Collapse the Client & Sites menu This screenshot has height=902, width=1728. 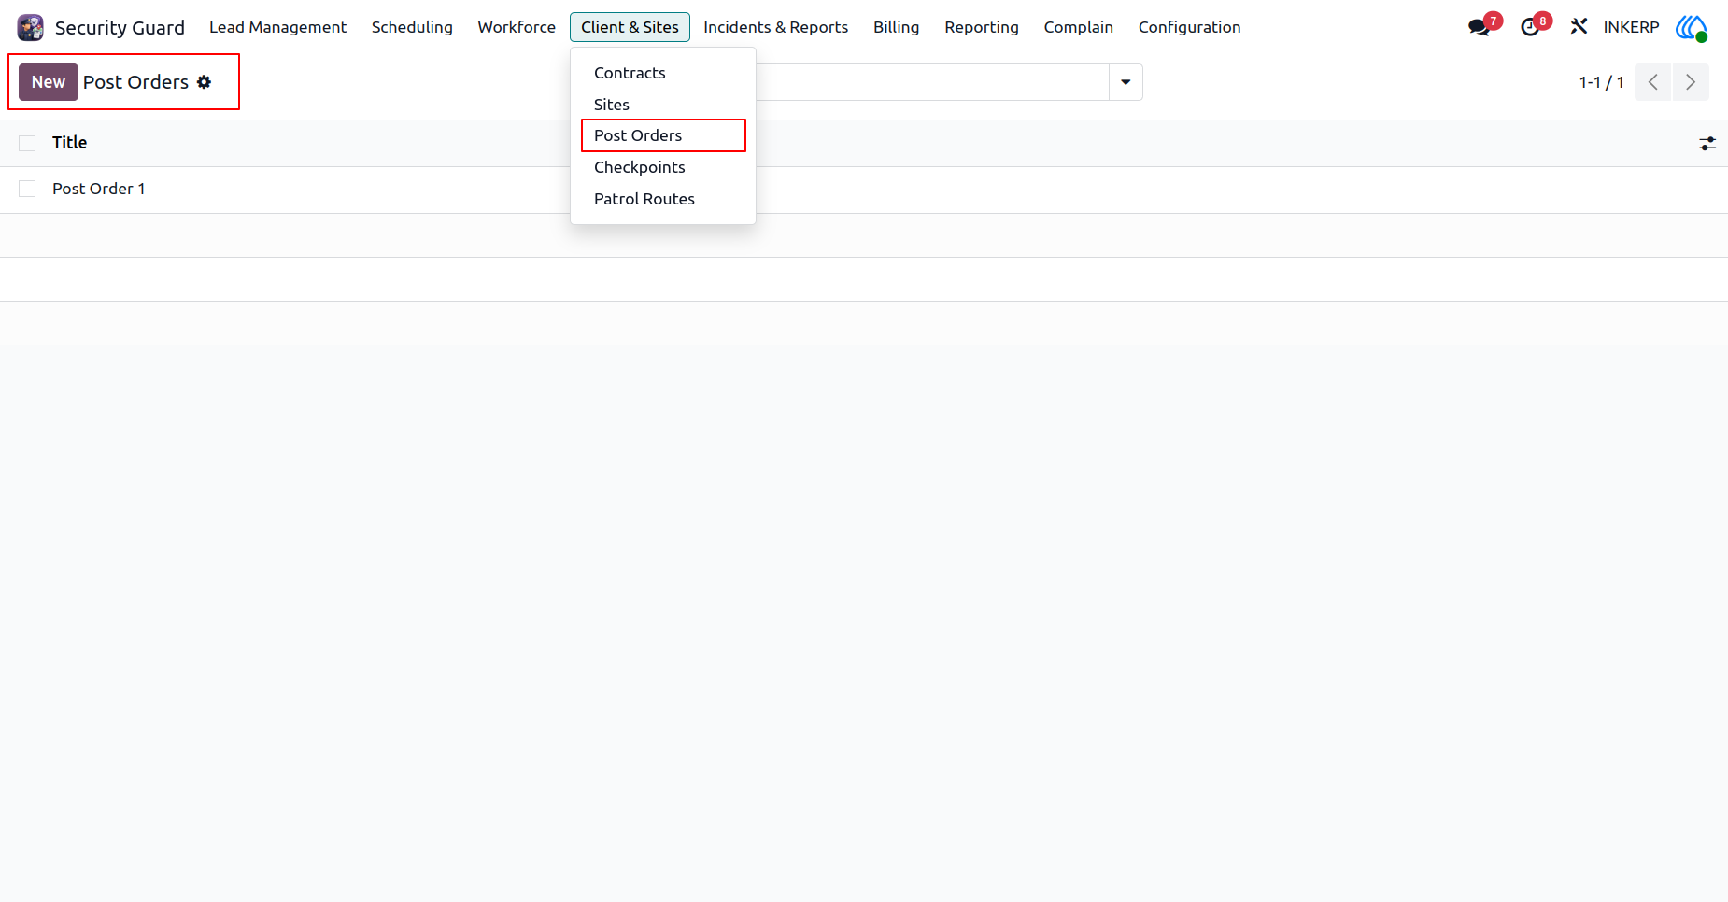pos(630,27)
